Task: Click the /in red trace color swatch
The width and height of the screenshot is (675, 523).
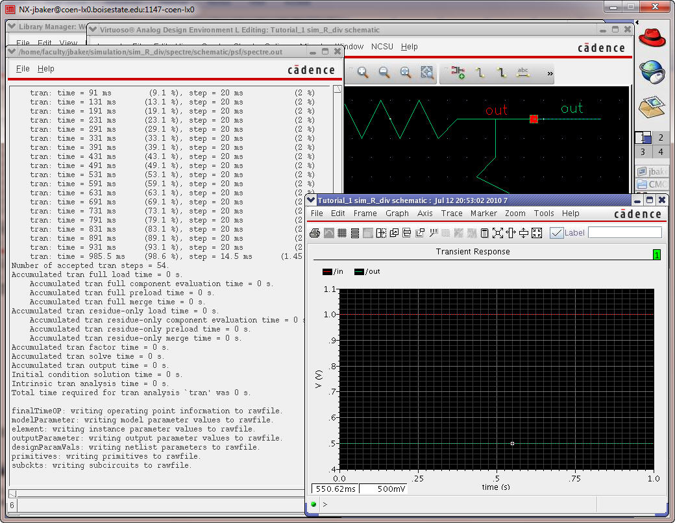Action: (327, 271)
